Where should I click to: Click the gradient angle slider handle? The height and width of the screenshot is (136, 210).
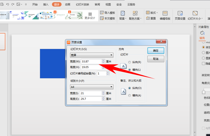point(204,92)
